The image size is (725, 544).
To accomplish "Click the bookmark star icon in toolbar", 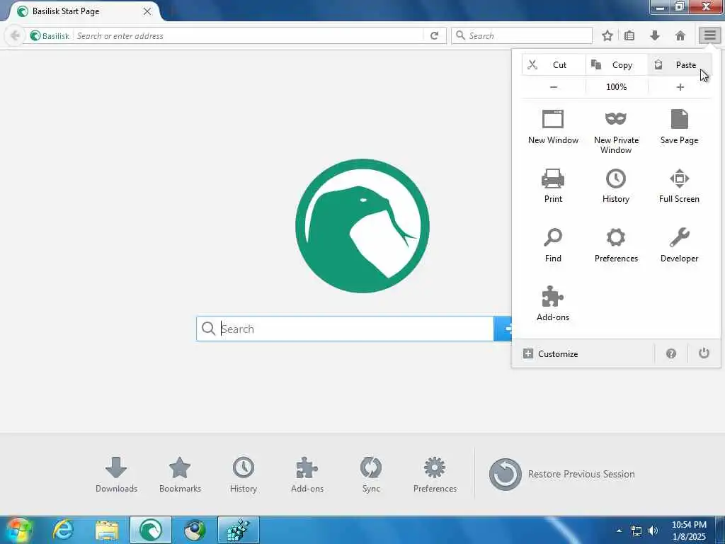I will [607, 35].
